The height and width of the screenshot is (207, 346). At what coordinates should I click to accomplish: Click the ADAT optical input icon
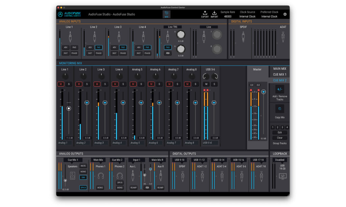pyautogui.click(x=283, y=37)
